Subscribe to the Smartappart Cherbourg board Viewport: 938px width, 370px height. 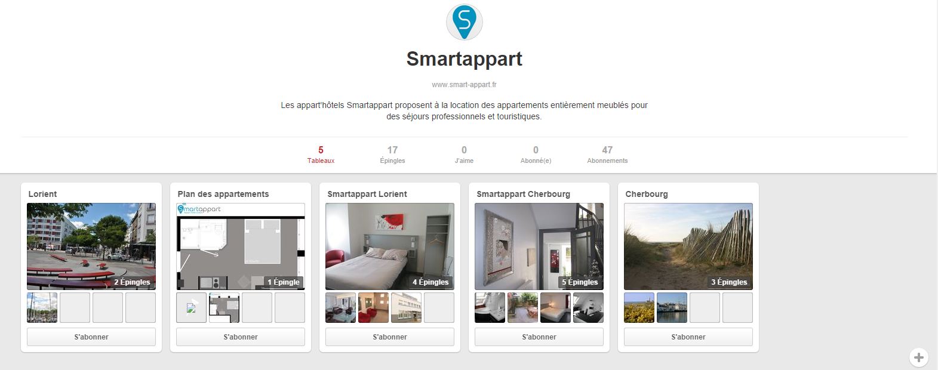click(x=539, y=337)
